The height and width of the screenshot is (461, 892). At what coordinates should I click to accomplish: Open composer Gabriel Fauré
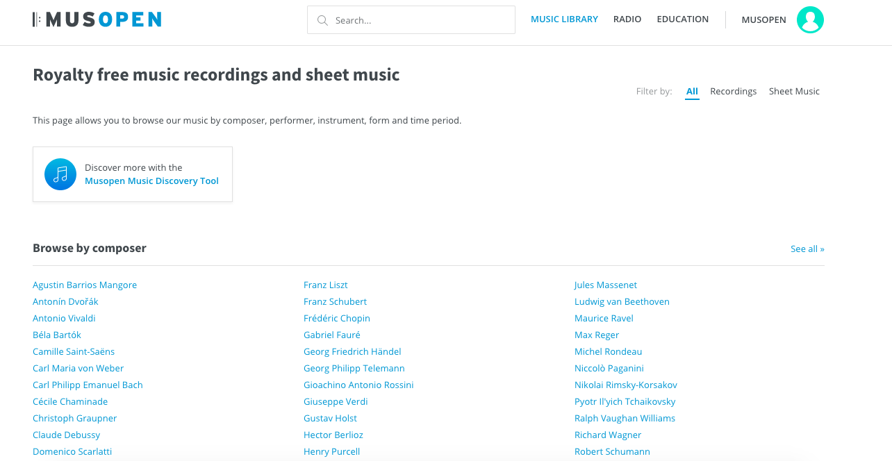coord(332,335)
